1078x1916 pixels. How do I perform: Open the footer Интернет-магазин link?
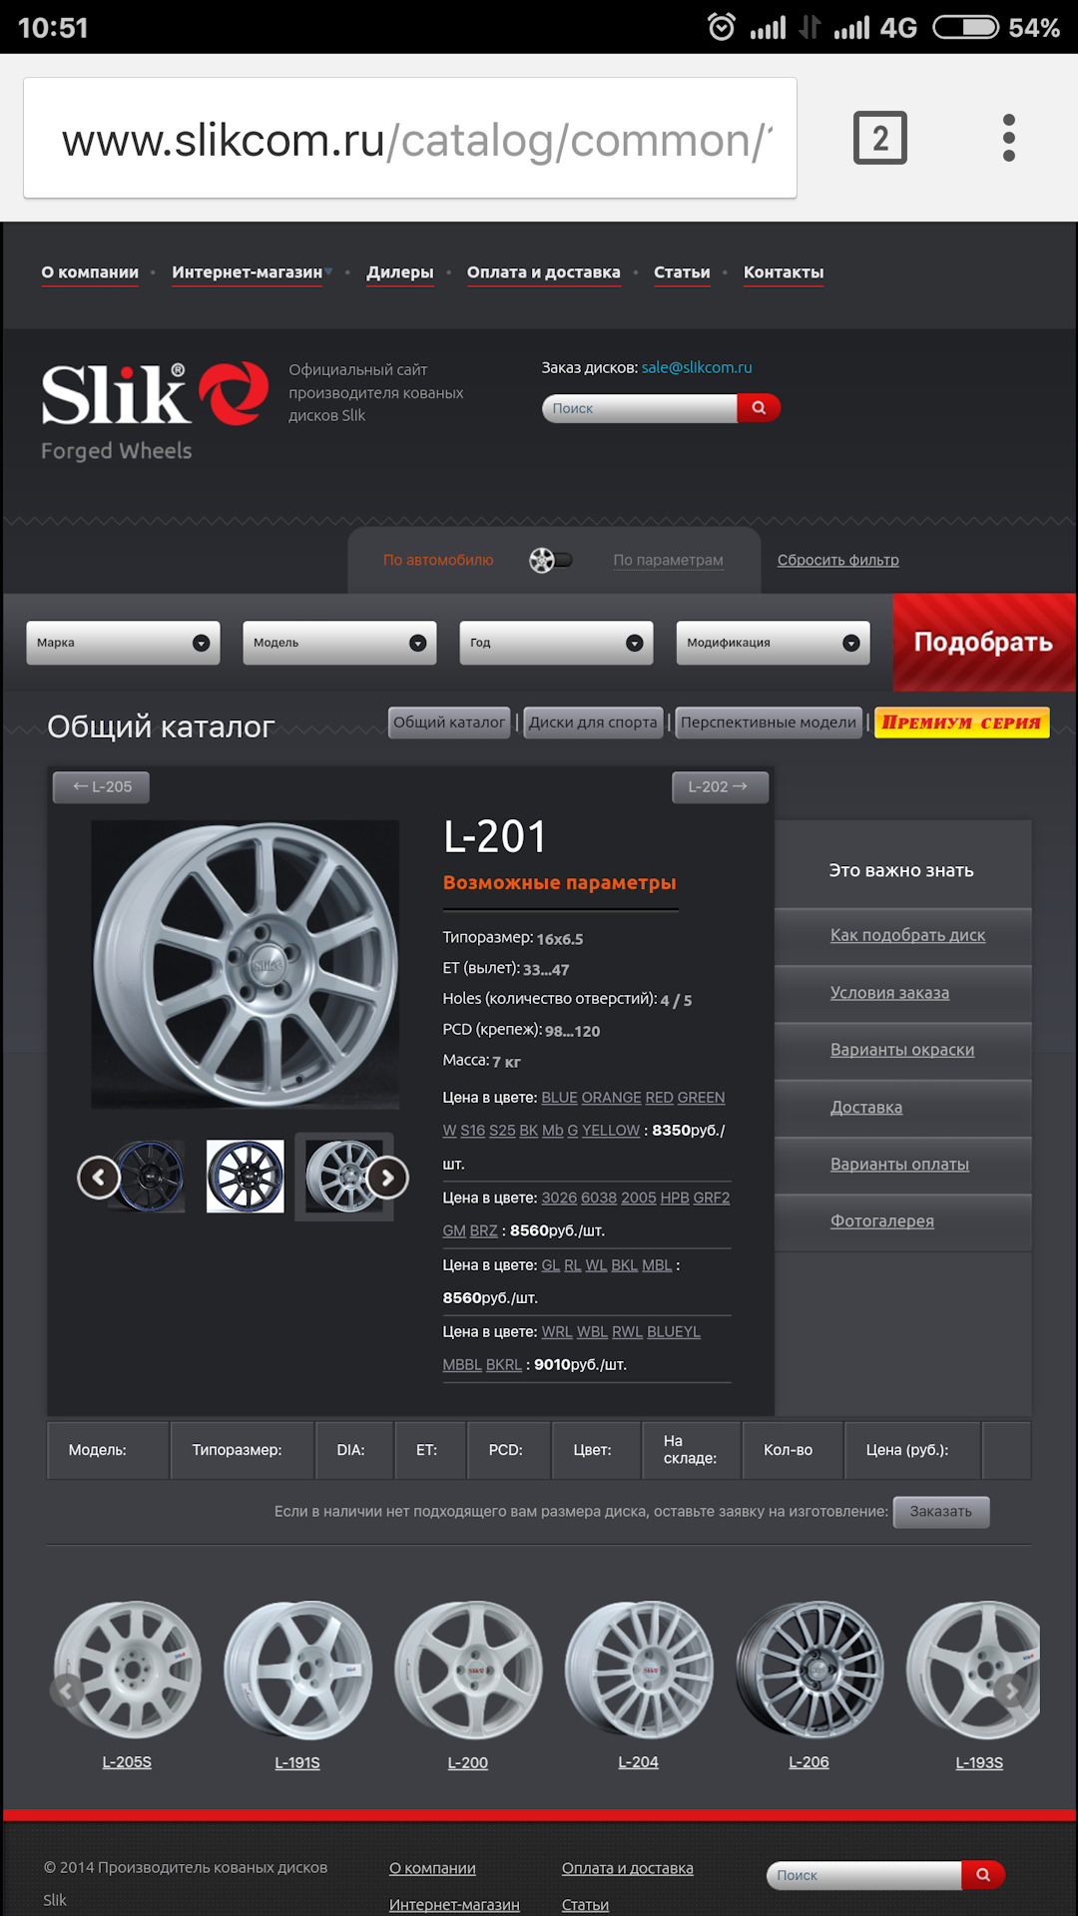(454, 1905)
